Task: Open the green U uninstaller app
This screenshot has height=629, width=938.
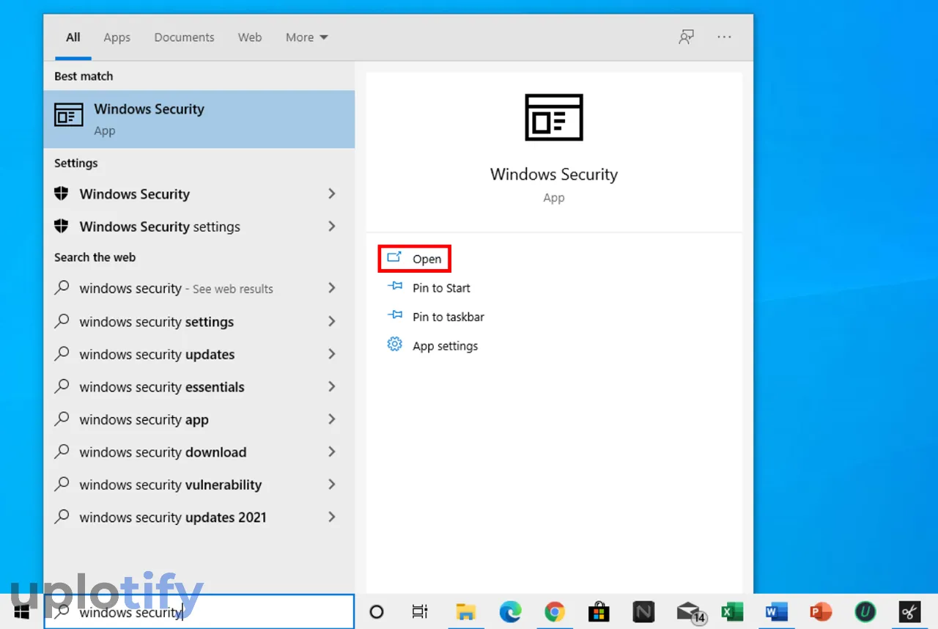Action: (x=865, y=611)
